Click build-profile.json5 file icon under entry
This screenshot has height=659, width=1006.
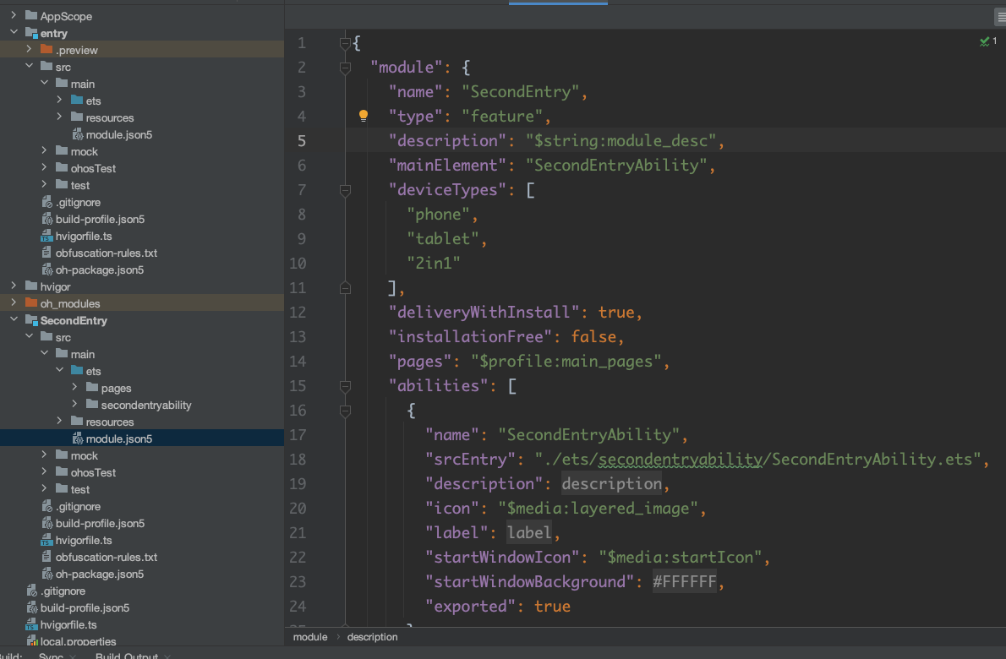pos(46,219)
